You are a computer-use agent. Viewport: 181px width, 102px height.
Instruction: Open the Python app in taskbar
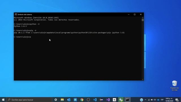(x=121, y=100)
